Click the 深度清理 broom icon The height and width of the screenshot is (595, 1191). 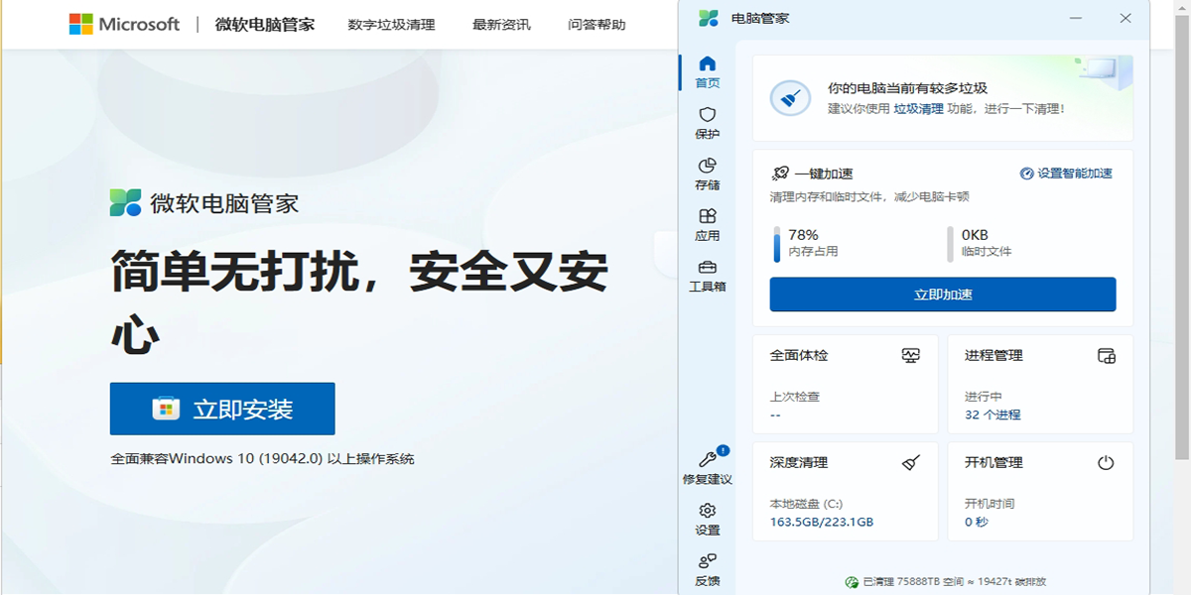pos(910,462)
